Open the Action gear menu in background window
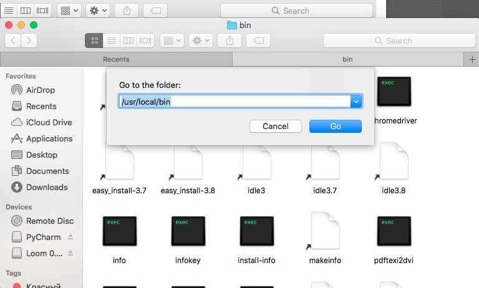The image size is (479, 288). pyautogui.click(x=98, y=11)
